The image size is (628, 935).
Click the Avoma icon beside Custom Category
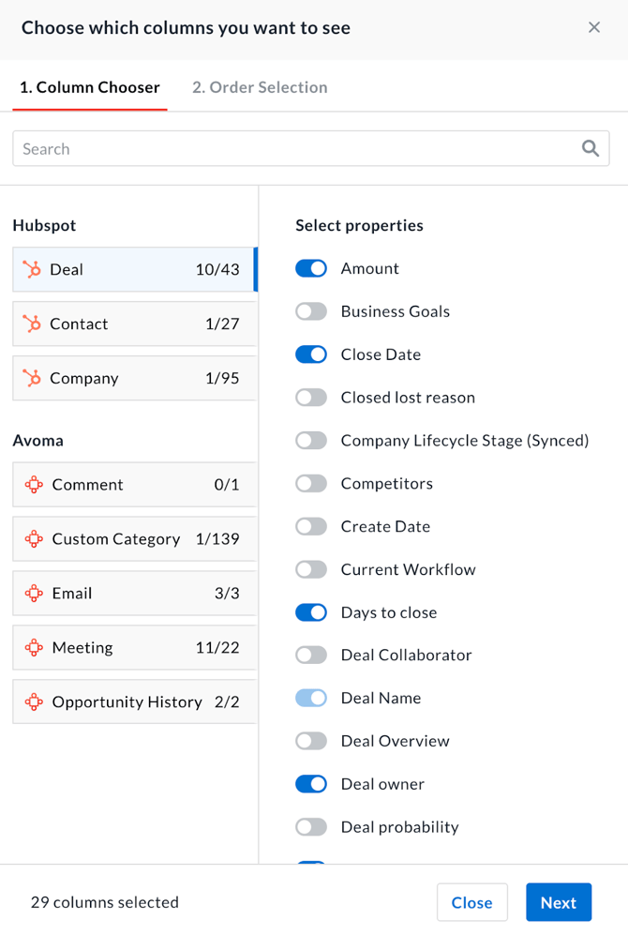click(x=34, y=539)
